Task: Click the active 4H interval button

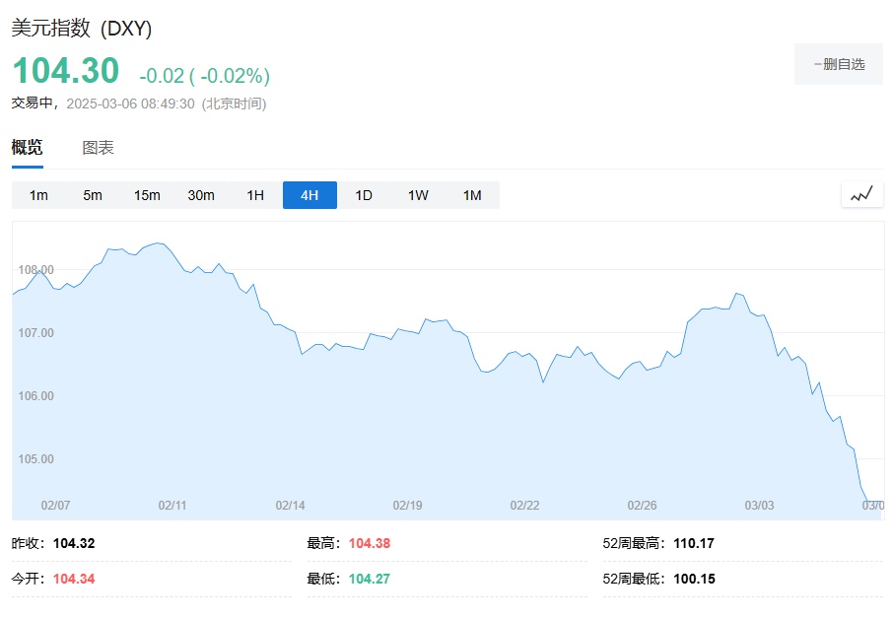Action: (x=309, y=195)
